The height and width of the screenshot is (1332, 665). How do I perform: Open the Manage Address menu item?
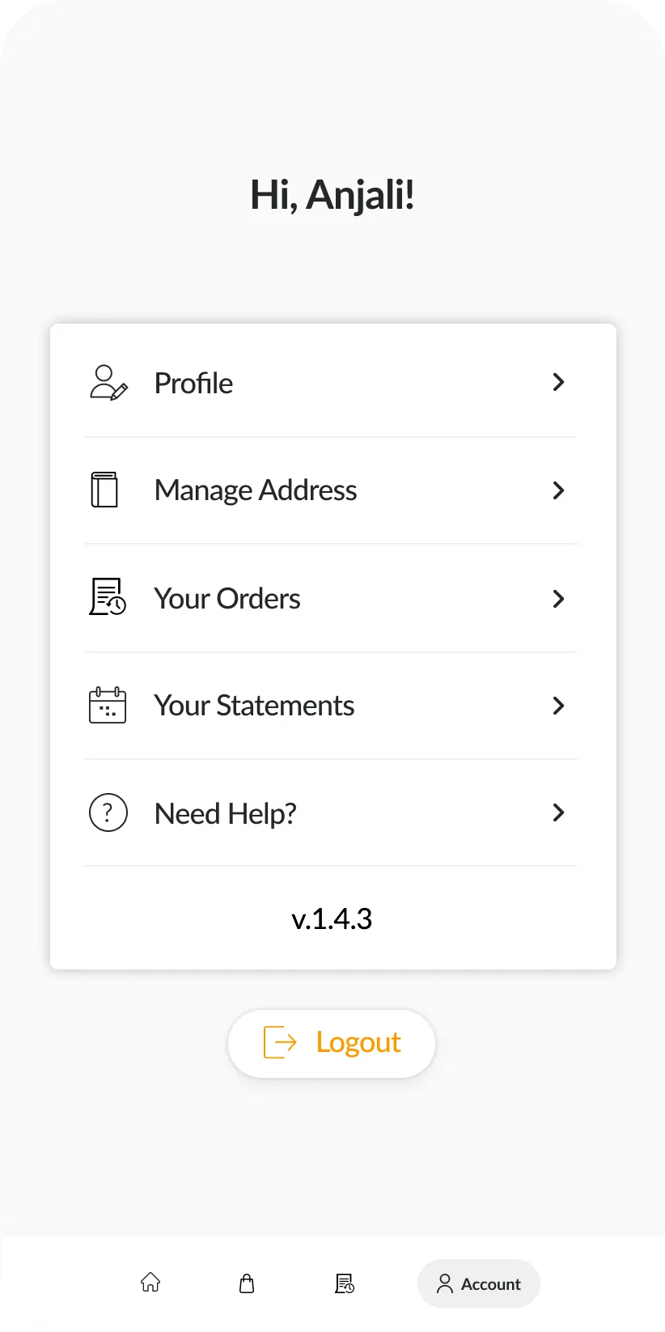pos(256,490)
